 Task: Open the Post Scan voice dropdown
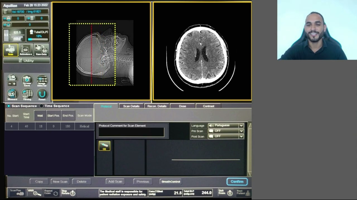226,136
